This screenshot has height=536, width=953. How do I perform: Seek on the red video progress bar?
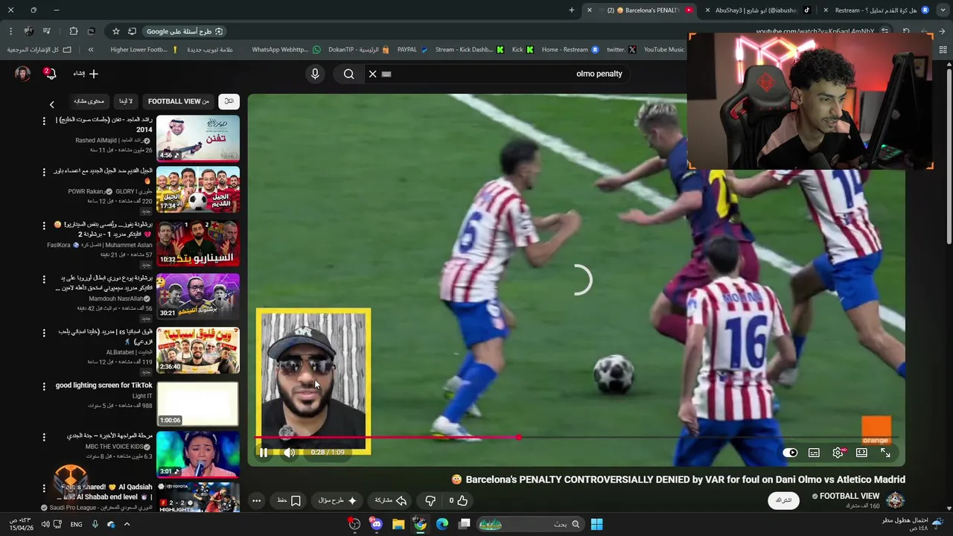(577, 437)
